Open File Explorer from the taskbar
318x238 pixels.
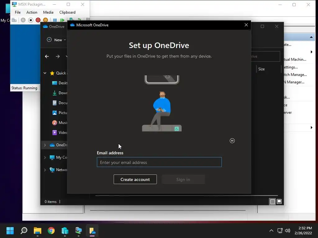[38, 231]
